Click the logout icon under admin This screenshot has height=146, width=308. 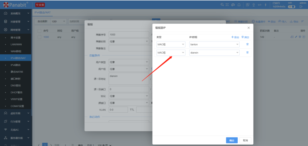click(x=301, y=7)
